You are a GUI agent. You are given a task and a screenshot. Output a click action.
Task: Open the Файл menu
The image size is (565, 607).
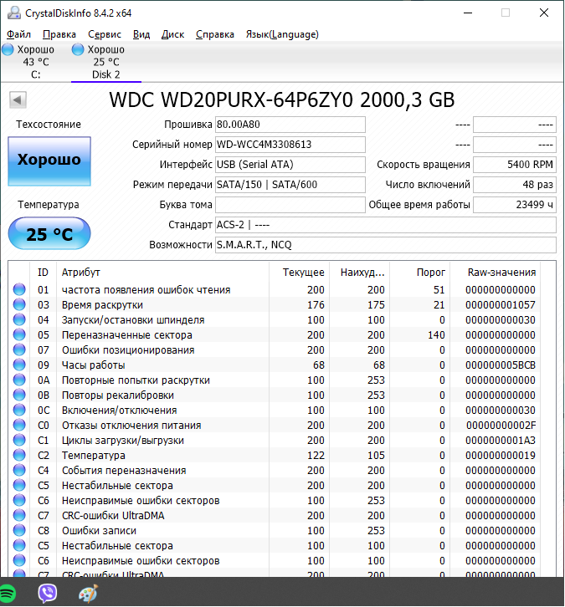[x=18, y=34]
